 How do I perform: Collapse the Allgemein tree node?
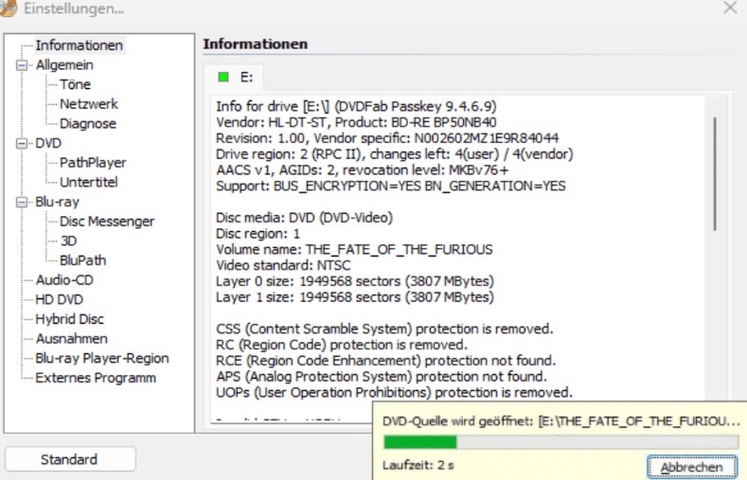(22, 65)
